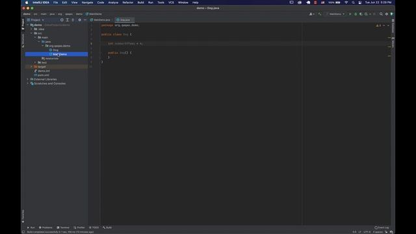
Task: Open IDE settings gear in top toolbar
Action: click(x=387, y=14)
